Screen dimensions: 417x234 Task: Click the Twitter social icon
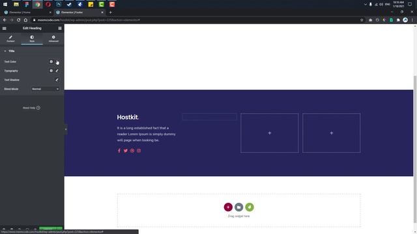pos(126,151)
